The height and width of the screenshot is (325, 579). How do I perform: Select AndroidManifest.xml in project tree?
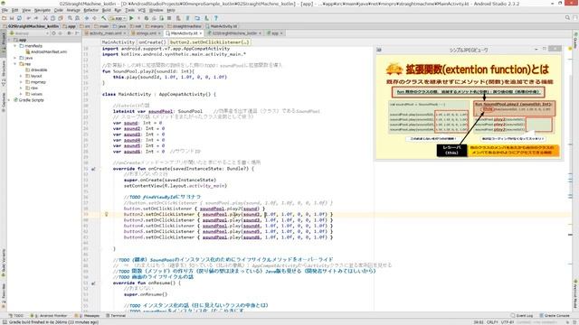point(46,51)
